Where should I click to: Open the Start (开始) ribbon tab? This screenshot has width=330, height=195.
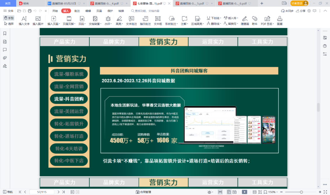pyautogui.click(x=55, y=11)
